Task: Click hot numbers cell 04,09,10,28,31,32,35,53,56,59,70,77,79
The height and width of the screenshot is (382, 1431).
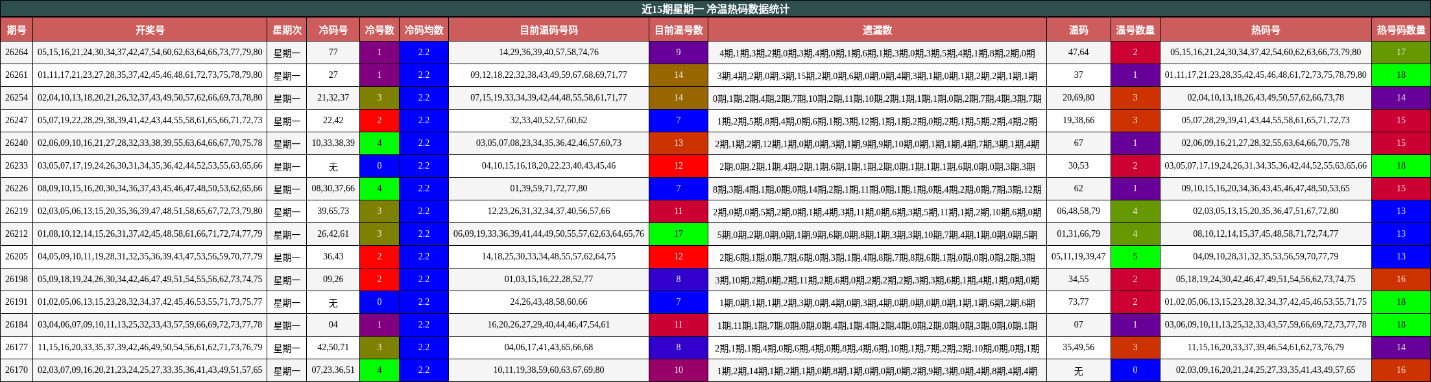Action: click(x=1266, y=257)
